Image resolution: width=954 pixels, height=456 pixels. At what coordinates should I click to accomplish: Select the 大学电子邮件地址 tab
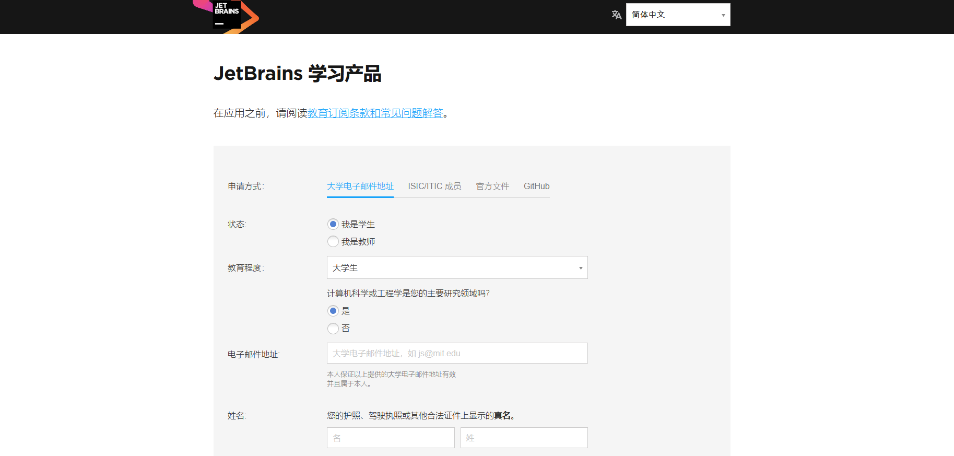(x=360, y=186)
